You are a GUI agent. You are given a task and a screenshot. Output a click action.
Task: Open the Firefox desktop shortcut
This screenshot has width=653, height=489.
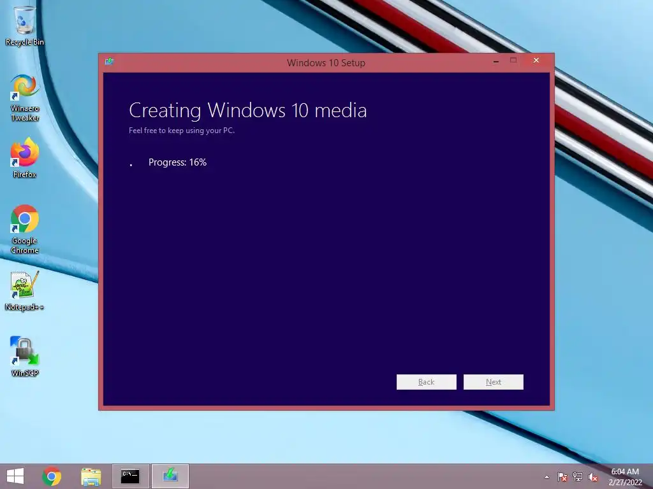[25, 158]
